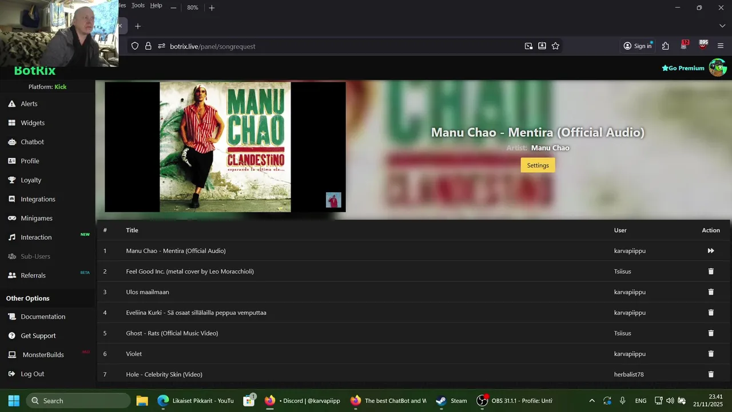Click the taskbar Search box
732x412 pixels.
pyautogui.click(x=78, y=401)
